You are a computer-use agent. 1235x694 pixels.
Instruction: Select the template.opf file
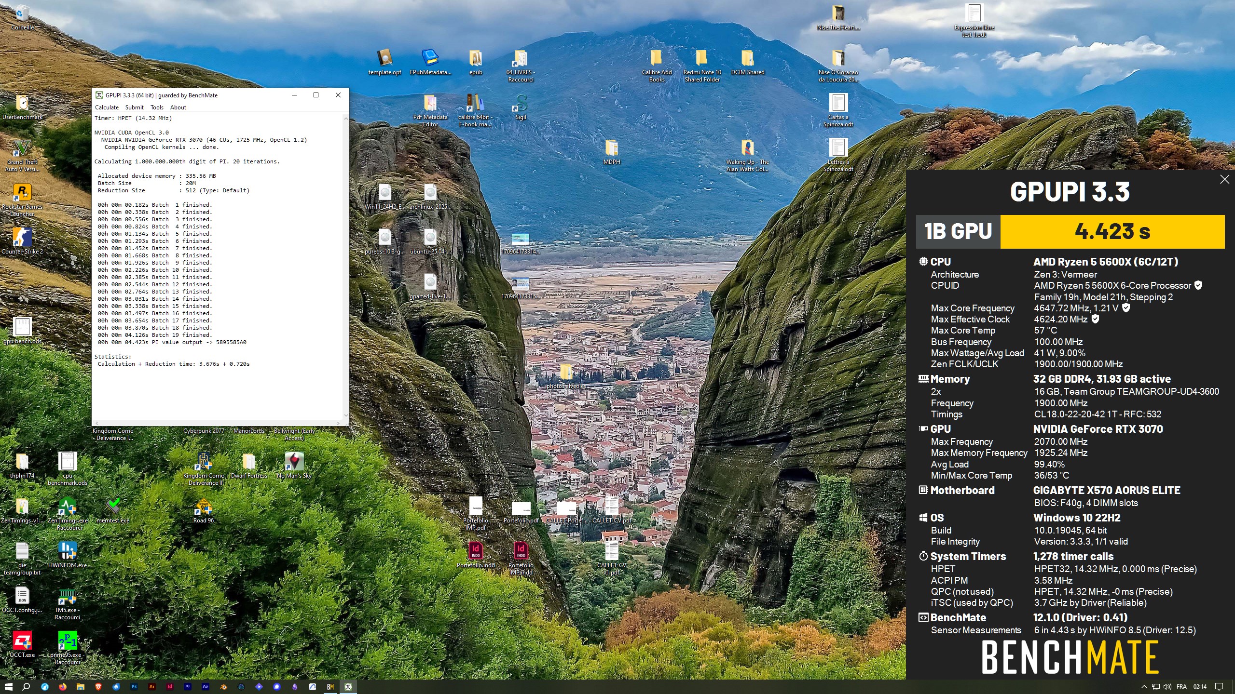pyautogui.click(x=385, y=62)
